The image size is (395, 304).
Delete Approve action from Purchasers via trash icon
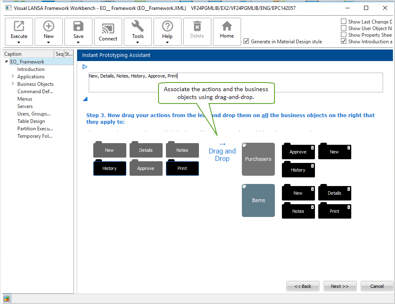click(x=312, y=147)
